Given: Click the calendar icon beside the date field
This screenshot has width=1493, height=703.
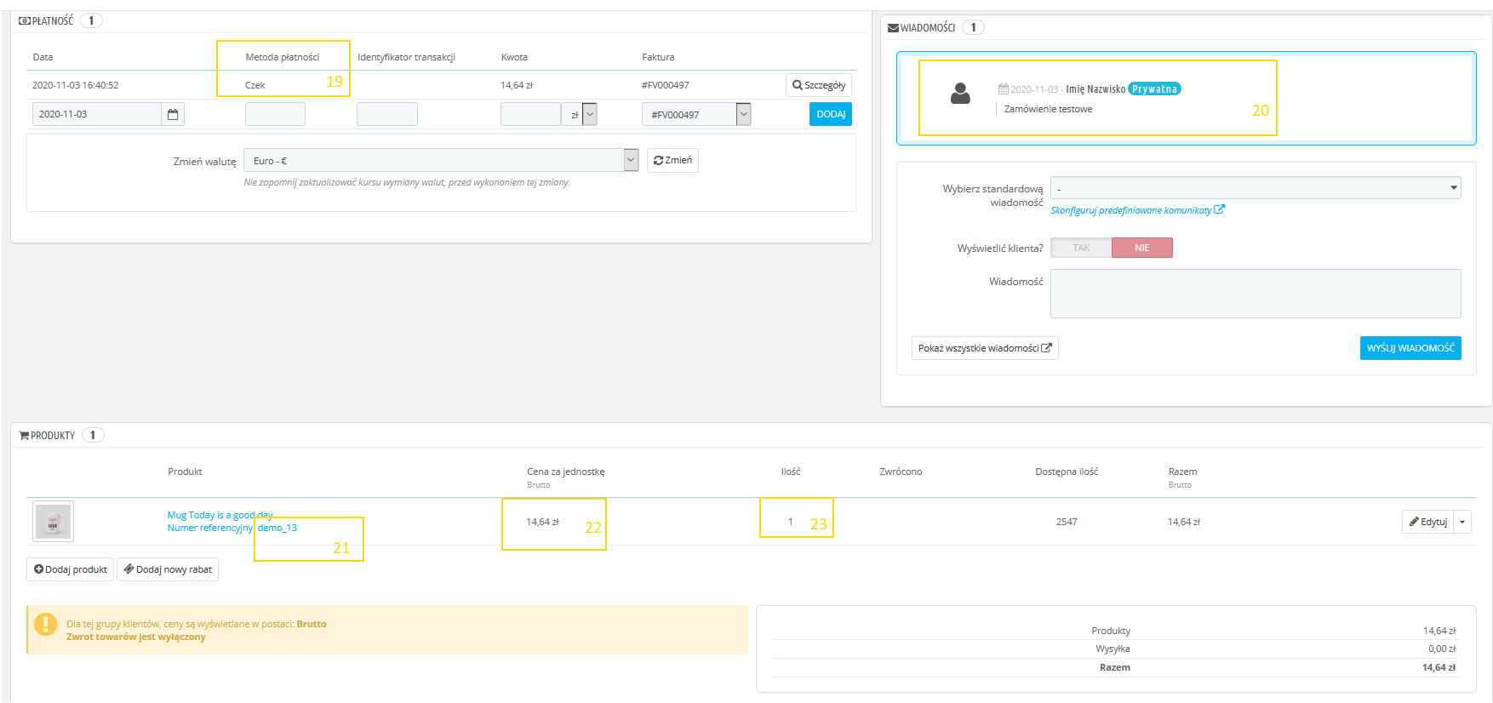Looking at the screenshot, I should click(173, 114).
